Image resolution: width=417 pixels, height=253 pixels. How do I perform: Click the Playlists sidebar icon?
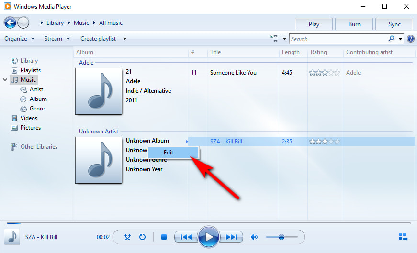coord(14,70)
